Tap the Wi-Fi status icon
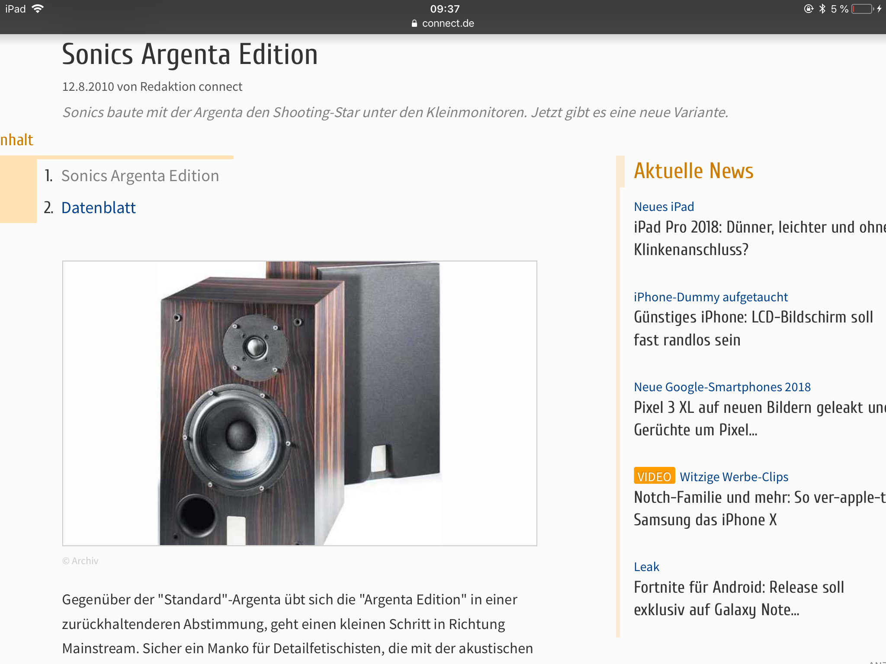This screenshot has height=664, width=886. click(x=38, y=9)
